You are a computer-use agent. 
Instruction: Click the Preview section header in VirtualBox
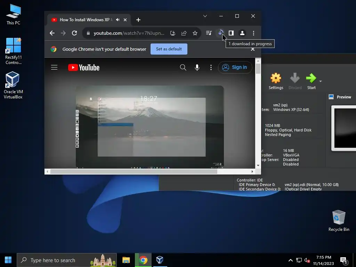(x=340, y=97)
